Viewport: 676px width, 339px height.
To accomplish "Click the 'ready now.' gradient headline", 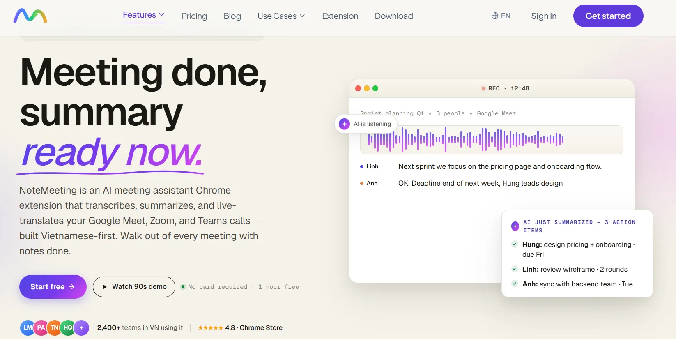I will point(112,153).
